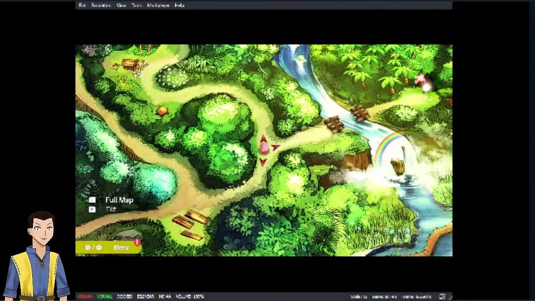Toggle the NORMAL accuracy setting in status bar
Viewport: 535px width, 301px height.
click(x=104, y=296)
